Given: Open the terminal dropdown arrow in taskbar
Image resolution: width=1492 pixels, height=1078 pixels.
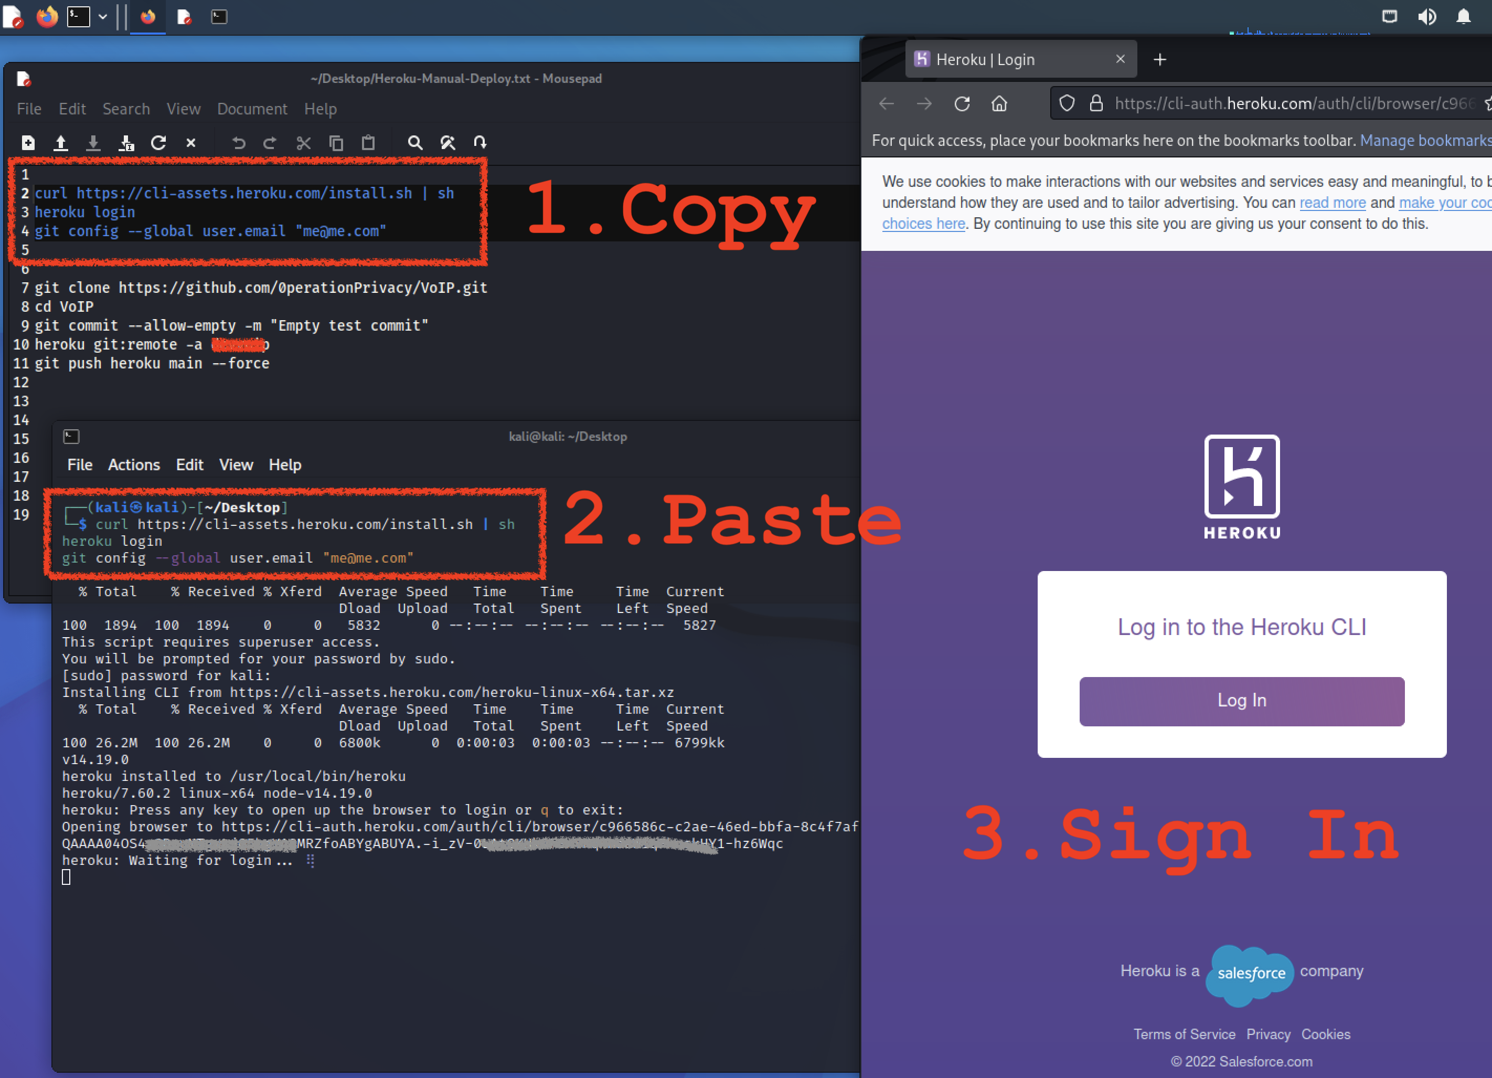Looking at the screenshot, I should tap(103, 16).
